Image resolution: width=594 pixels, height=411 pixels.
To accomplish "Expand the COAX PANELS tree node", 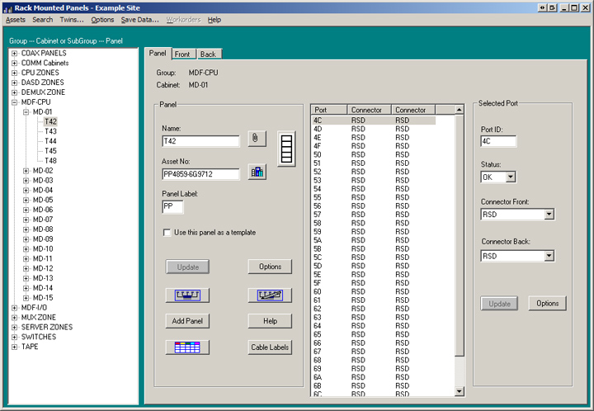I will [x=14, y=53].
